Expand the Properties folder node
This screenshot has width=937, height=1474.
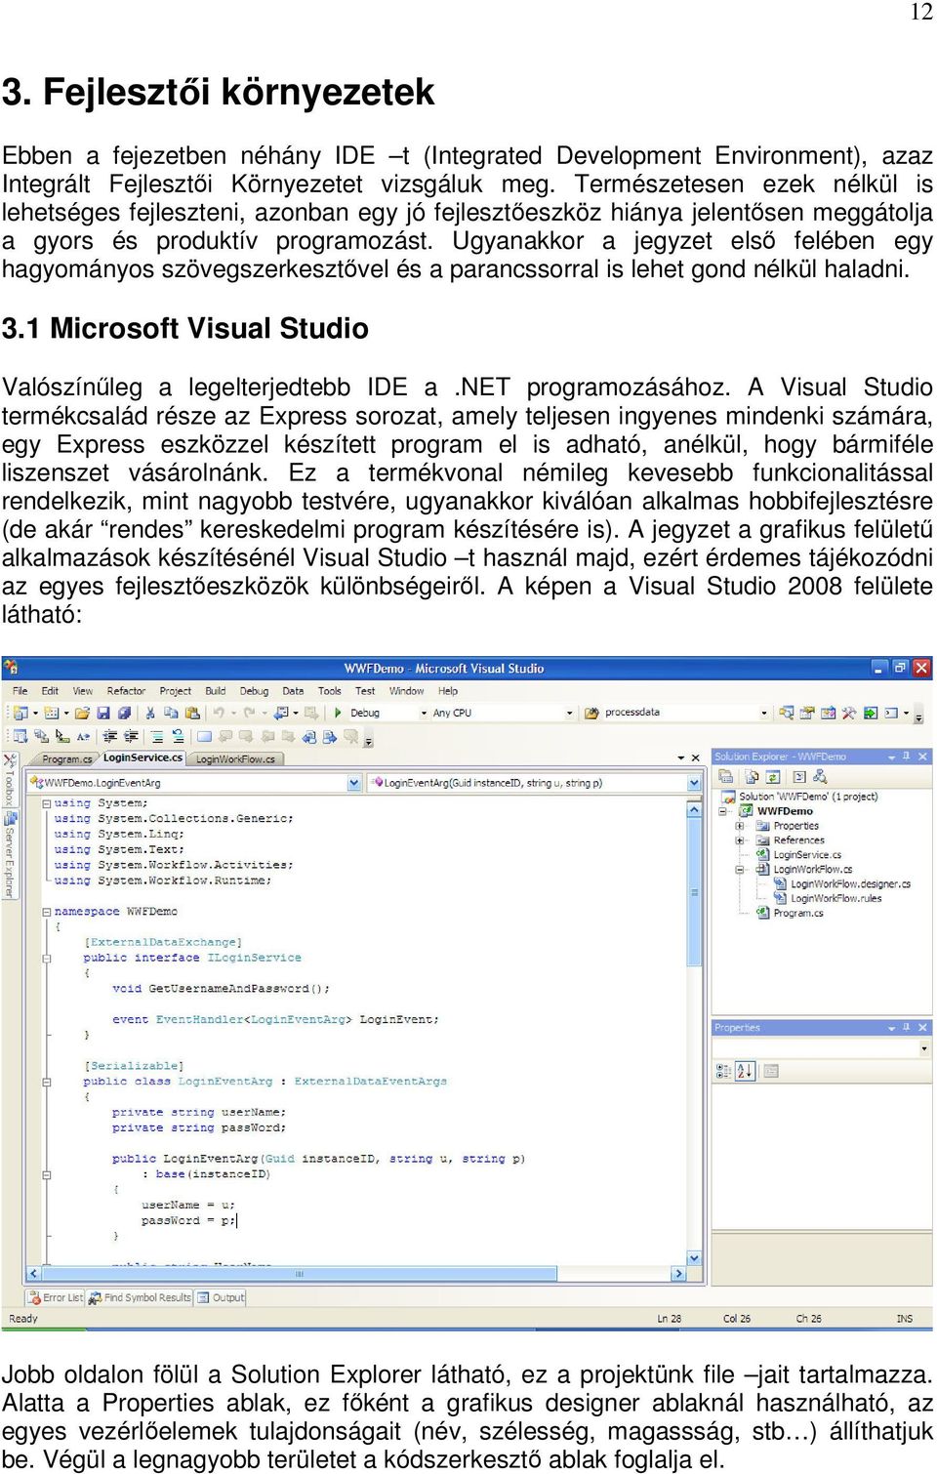739,826
